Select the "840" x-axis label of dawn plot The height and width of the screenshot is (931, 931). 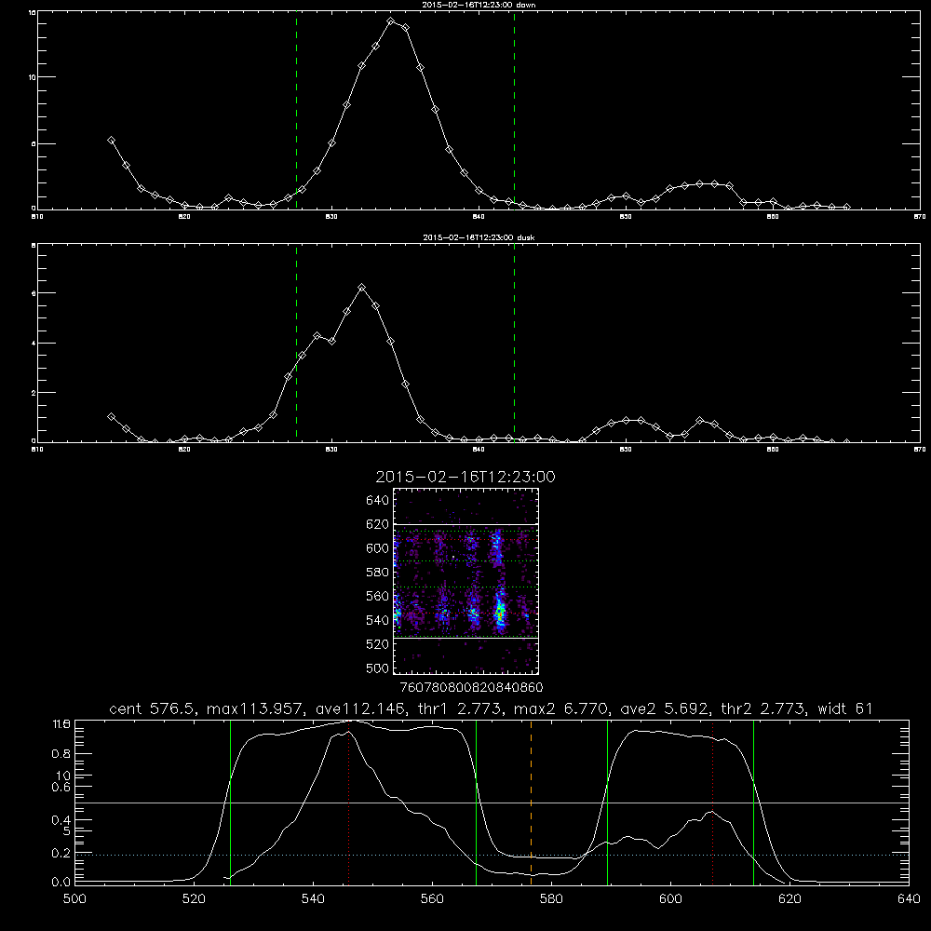(479, 217)
